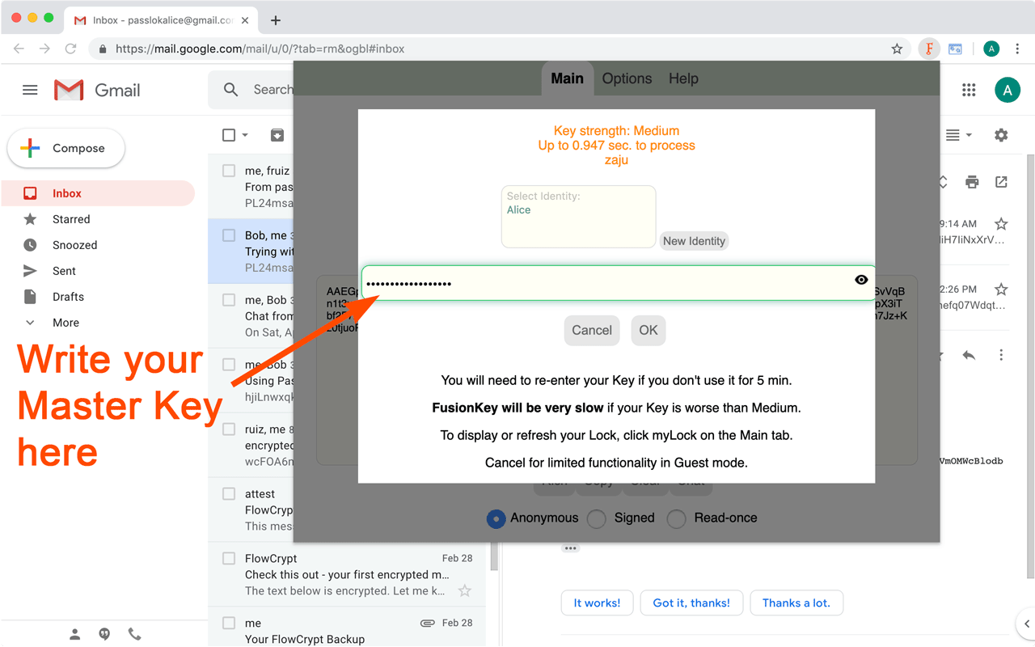Open Gmail settings gear

(x=1001, y=135)
